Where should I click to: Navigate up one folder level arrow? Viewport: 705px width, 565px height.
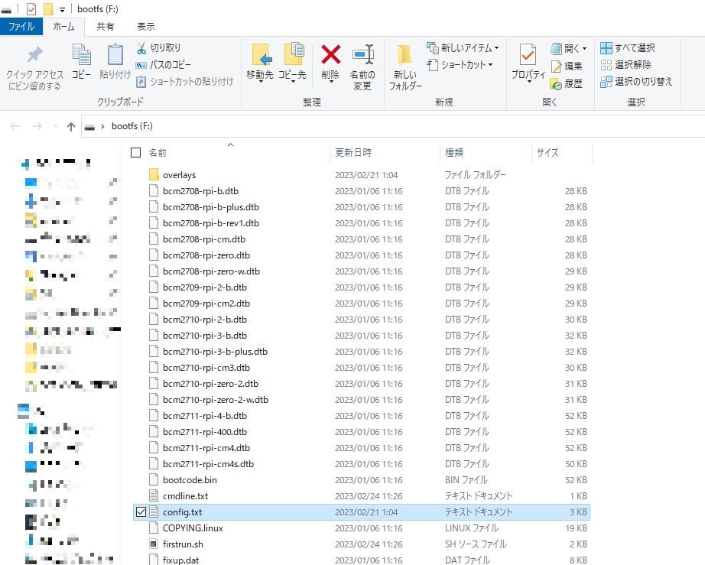pyautogui.click(x=70, y=127)
